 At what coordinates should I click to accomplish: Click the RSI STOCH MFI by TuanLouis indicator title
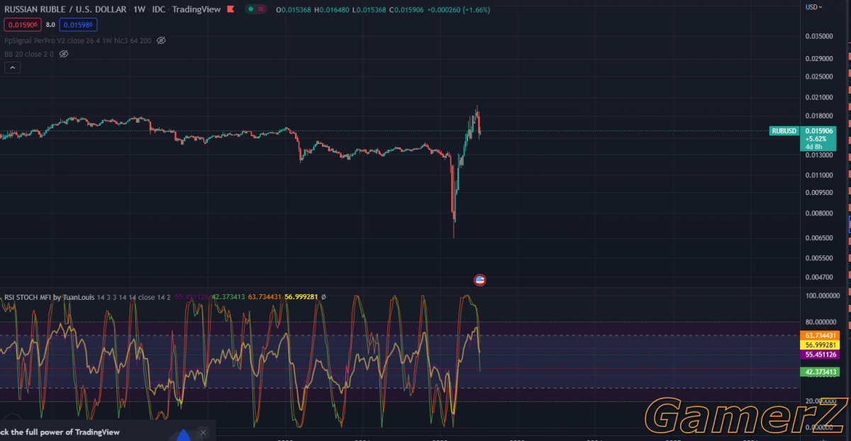[x=49, y=297]
